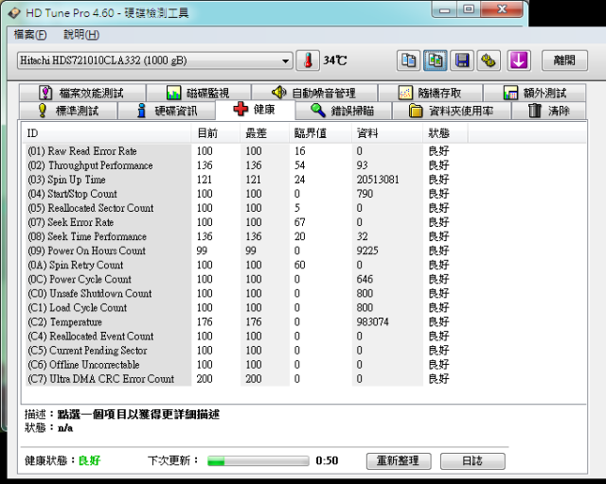Switch to the 硬碟資訊 tab

pos(167,111)
